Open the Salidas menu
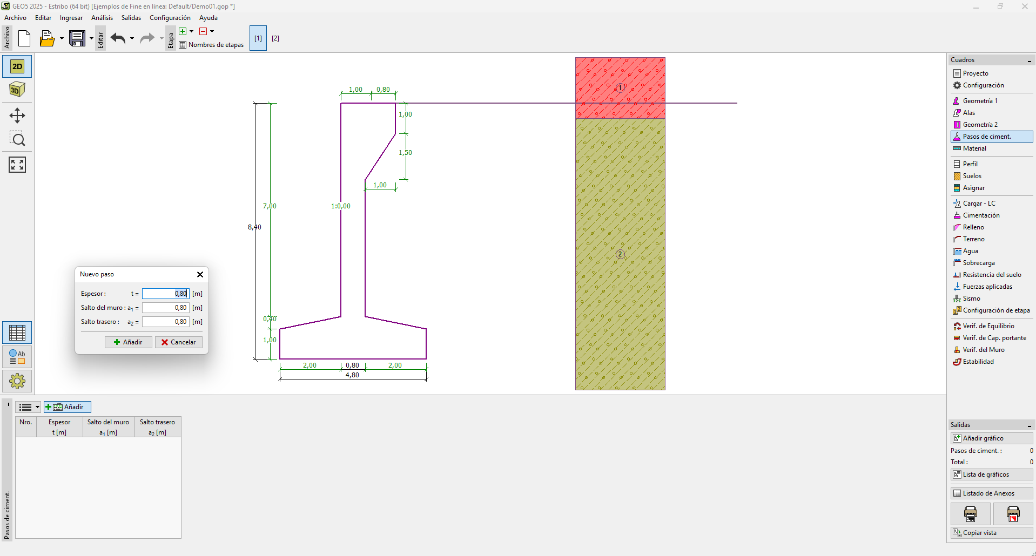Viewport: 1036px width, 556px height. coord(131,18)
